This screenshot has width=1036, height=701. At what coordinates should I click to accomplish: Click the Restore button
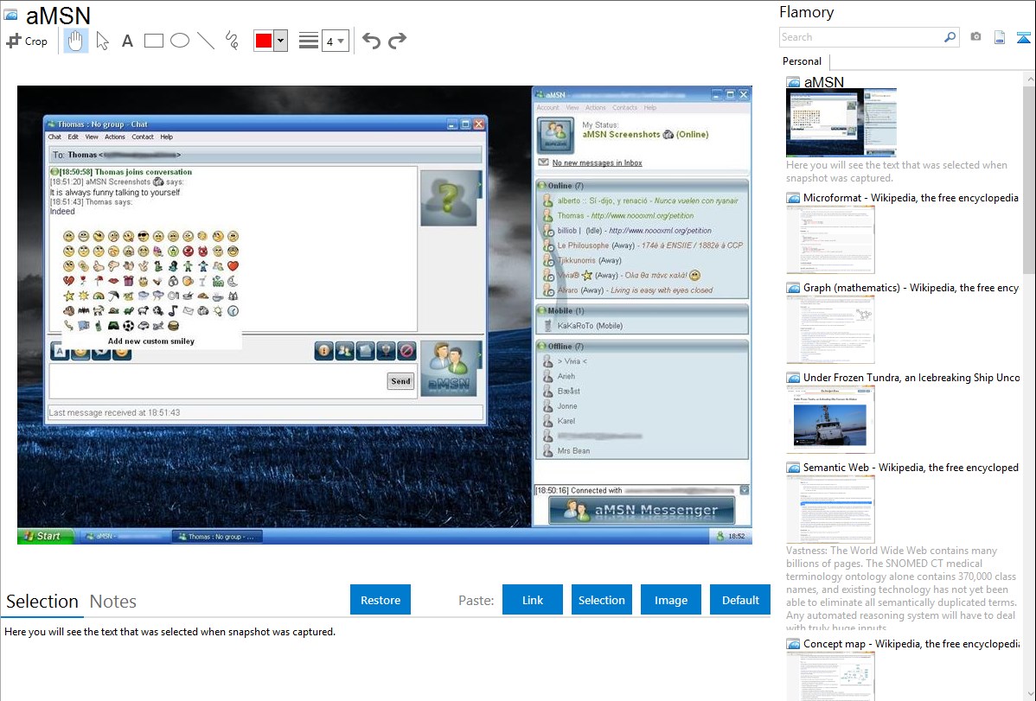point(381,600)
